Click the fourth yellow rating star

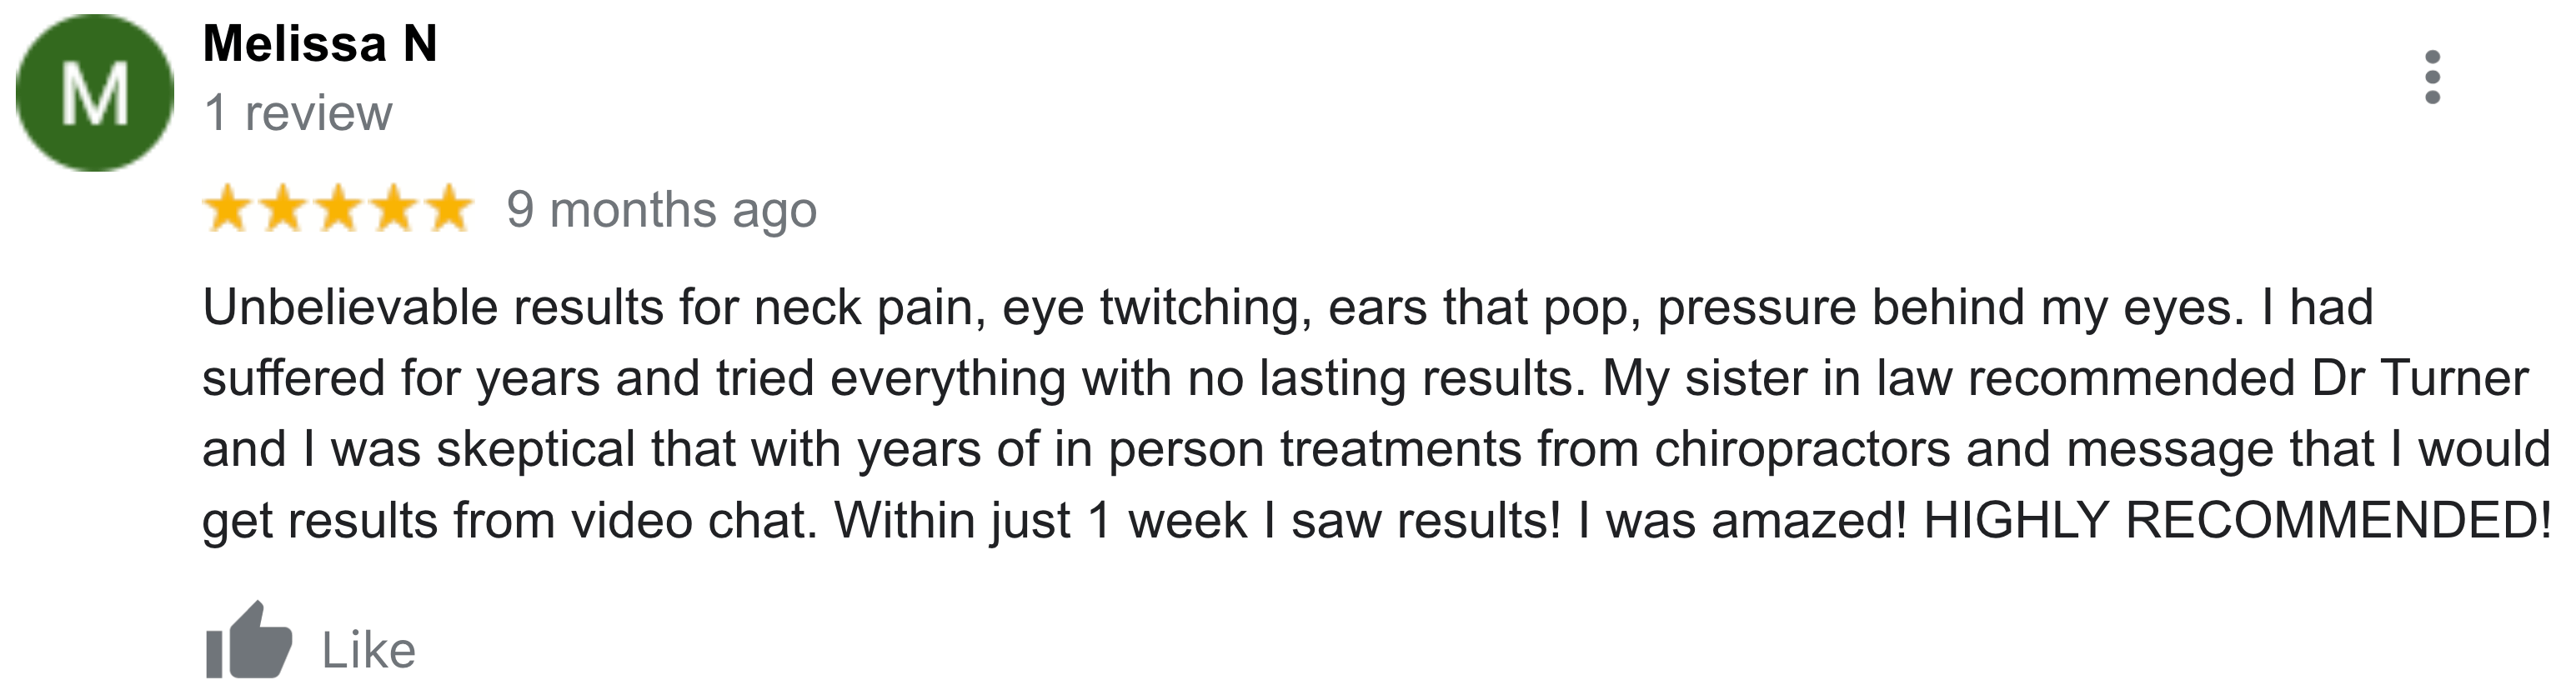pyautogui.click(x=392, y=208)
